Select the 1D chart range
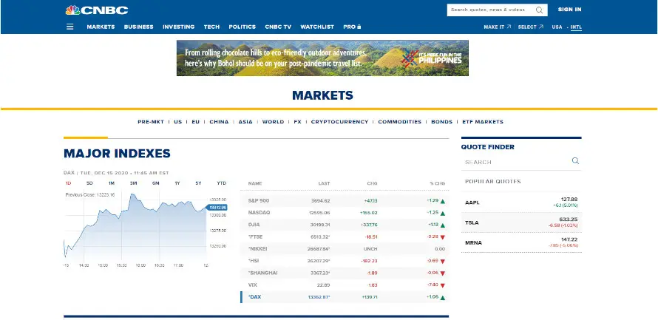 69,183
